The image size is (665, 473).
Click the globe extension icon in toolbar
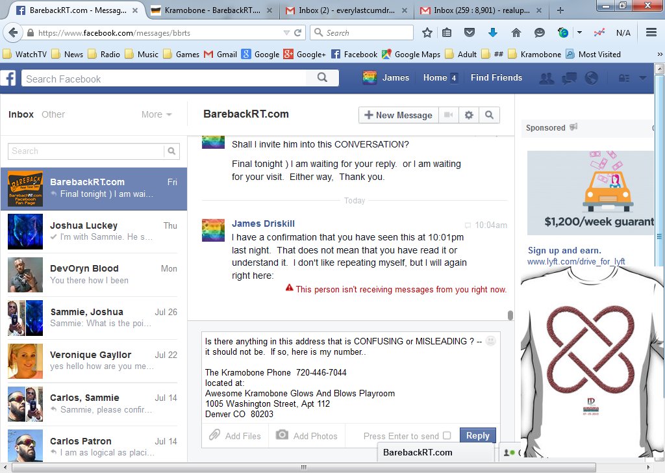(x=563, y=32)
